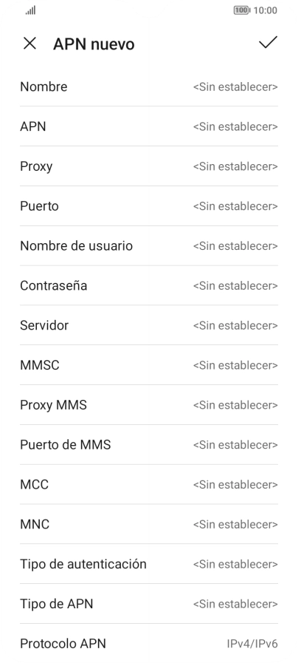Tap the battery indicator in status bar
Viewport: 298px width, 663px height.
(242, 10)
